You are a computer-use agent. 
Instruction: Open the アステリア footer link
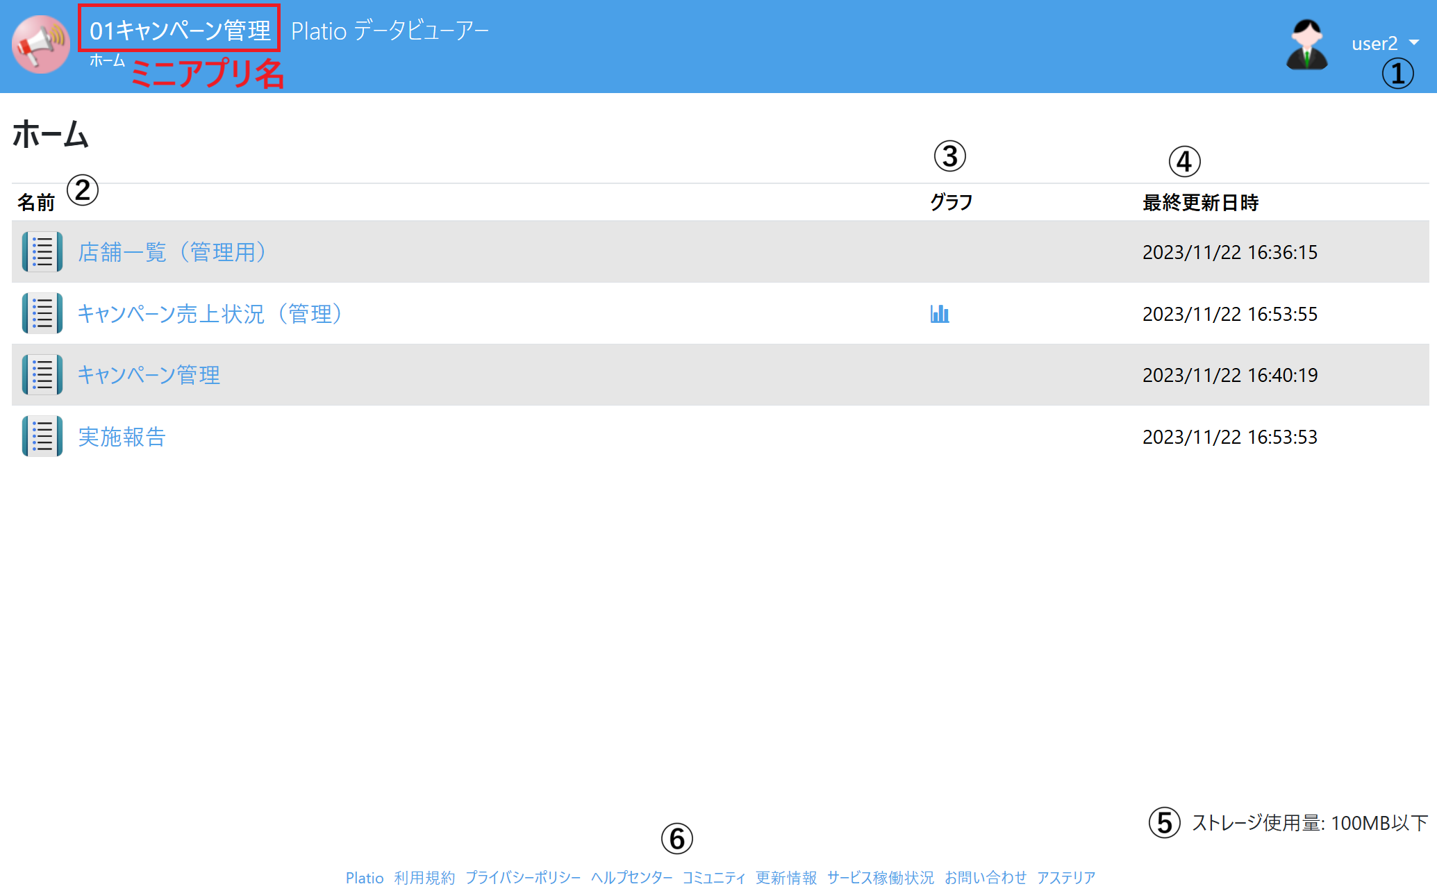coord(1066,878)
